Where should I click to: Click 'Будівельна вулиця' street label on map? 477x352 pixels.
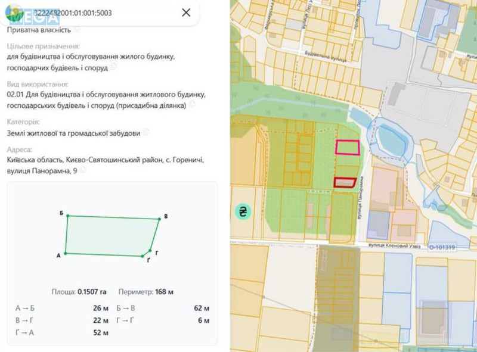(x=326, y=57)
